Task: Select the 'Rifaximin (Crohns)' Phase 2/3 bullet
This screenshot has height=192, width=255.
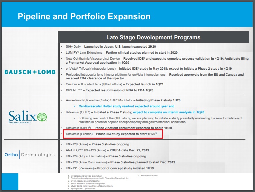Action: [x=111, y=134]
